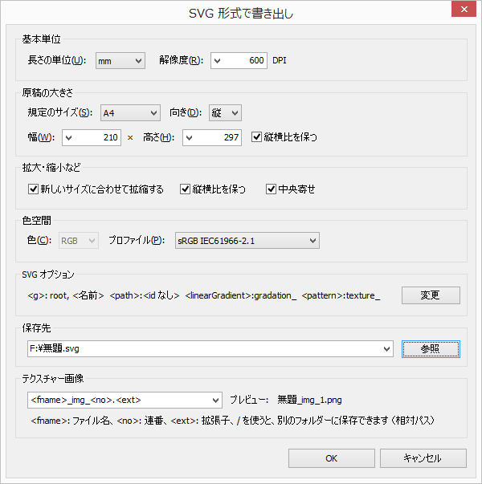
Task: Open the 保存先 path history dropdown arrow
Action: 386,349
